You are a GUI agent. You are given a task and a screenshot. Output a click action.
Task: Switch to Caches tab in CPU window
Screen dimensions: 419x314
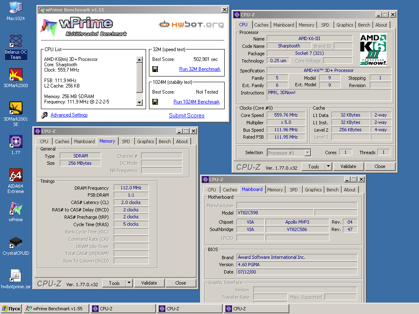click(x=261, y=25)
